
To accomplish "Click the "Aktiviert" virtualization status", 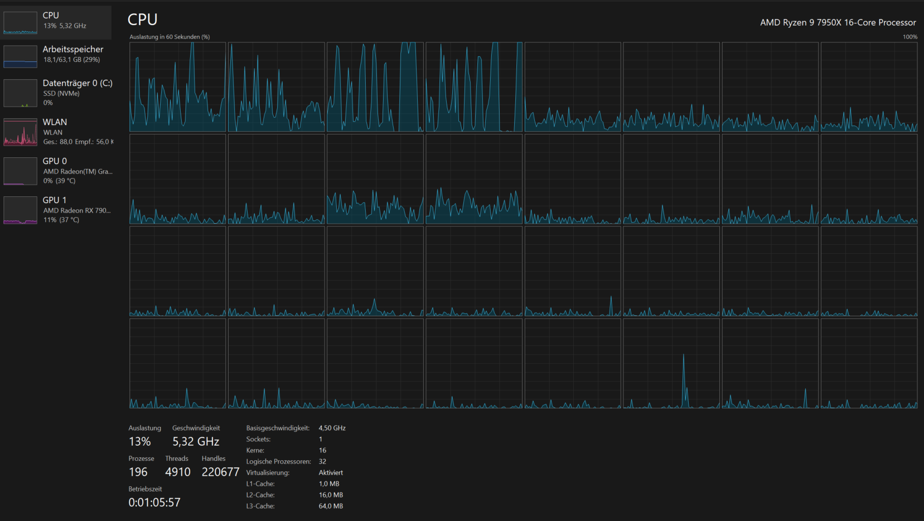I will point(331,473).
